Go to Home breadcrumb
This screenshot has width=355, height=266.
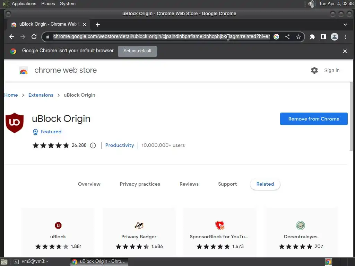[11, 95]
